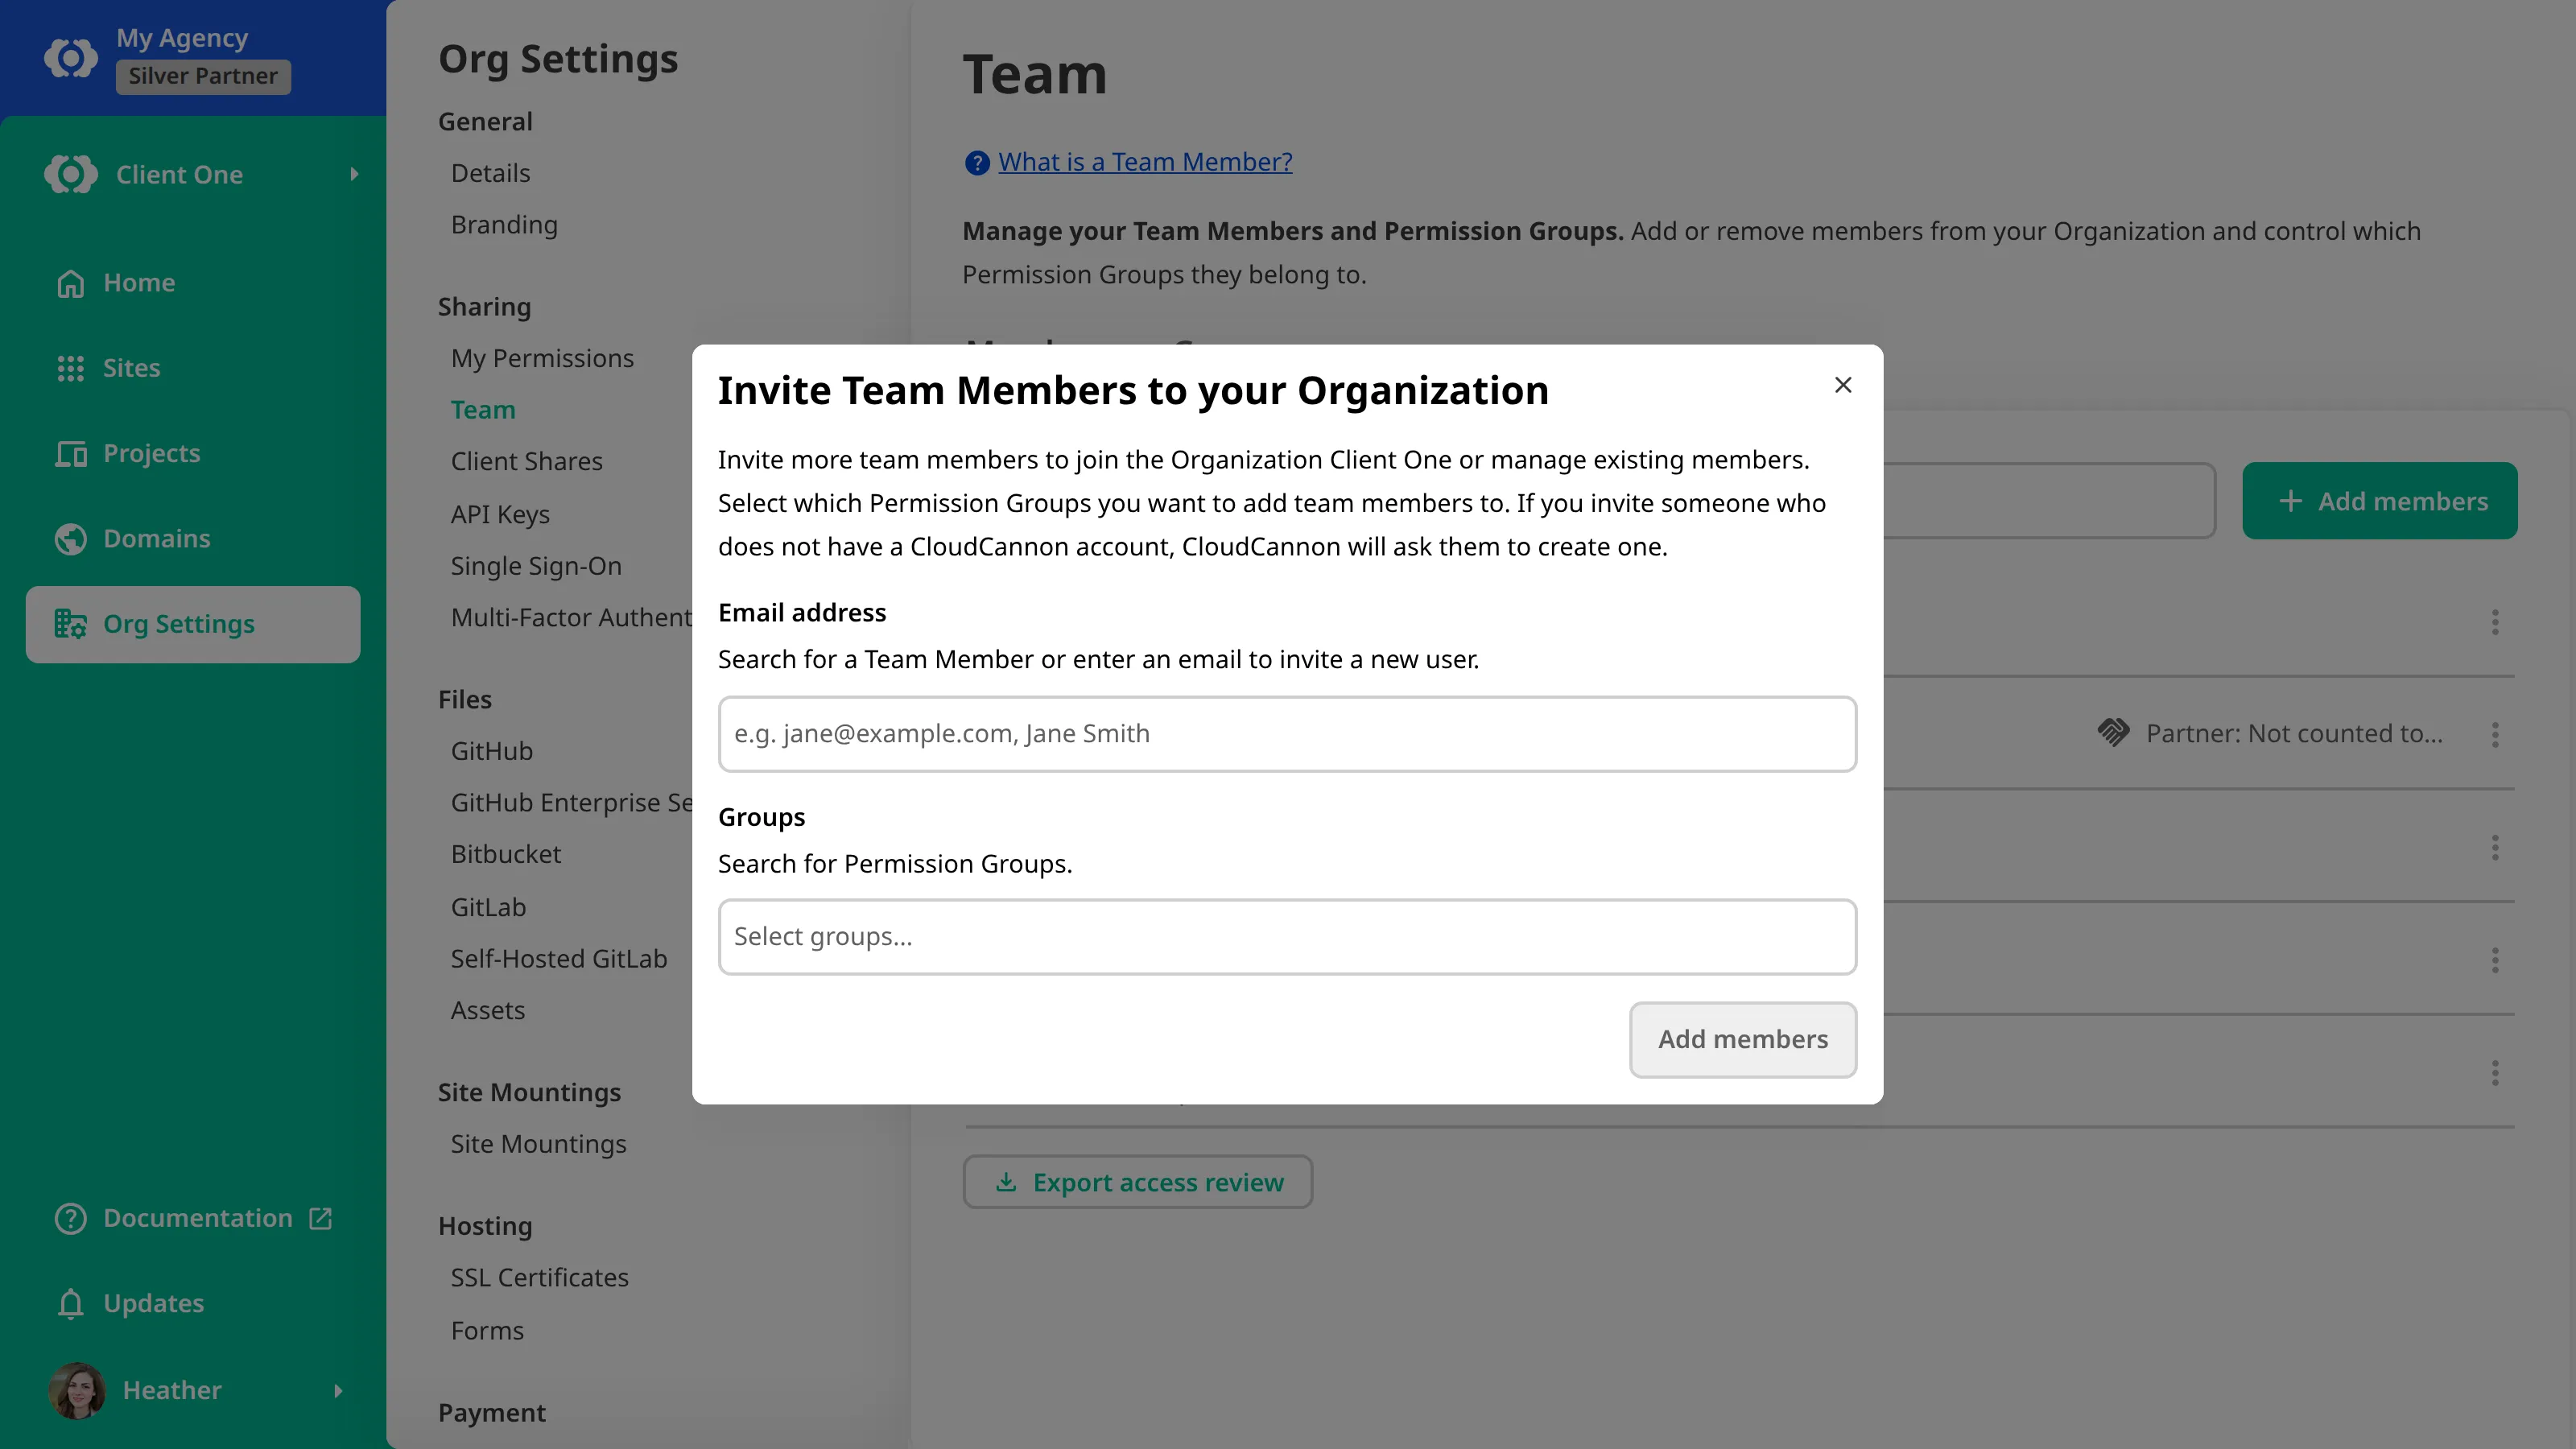Open Self-Hosted GitLab settings
This screenshot has height=1449, width=2576.
click(558, 959)
